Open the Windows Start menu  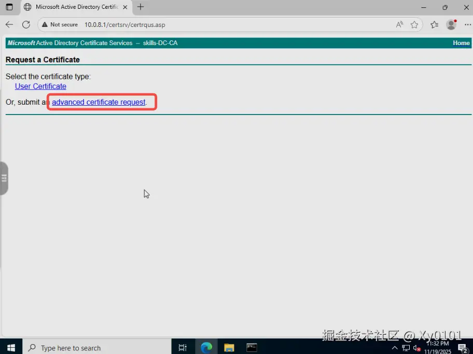pyautogui.click(x=11, y=348)
